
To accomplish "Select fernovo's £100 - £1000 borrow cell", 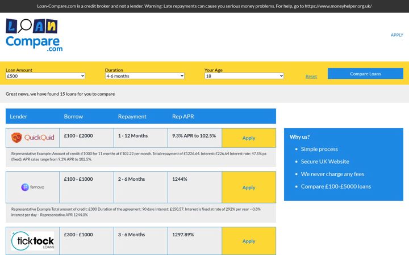I will pos(86,188).
